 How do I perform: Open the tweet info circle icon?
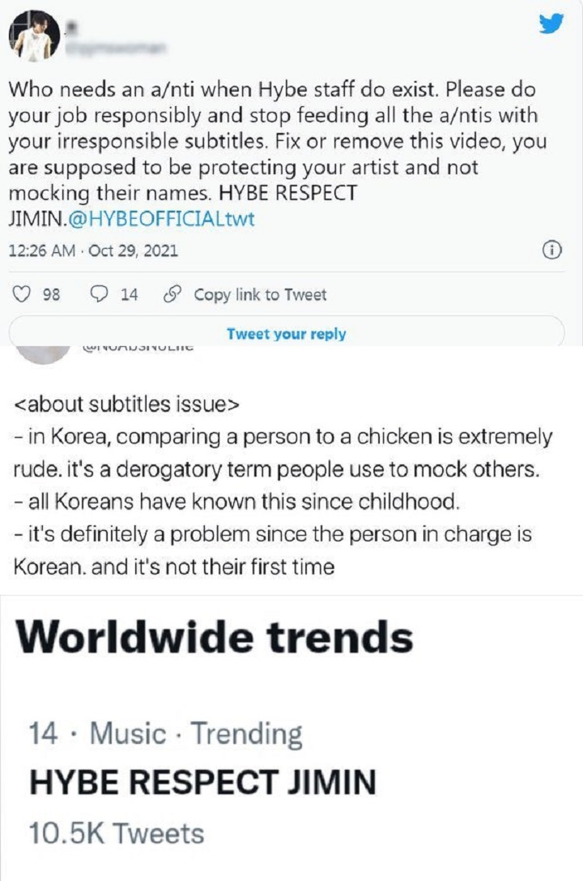point(551,250)
